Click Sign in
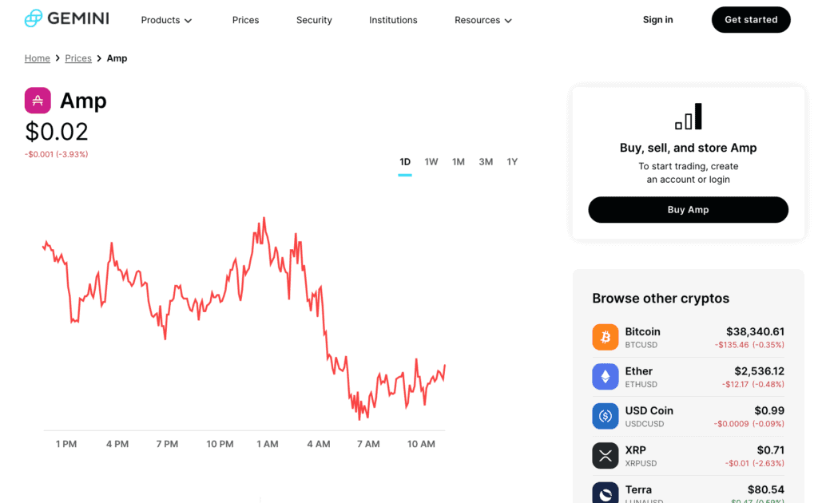This screenshot has width=818, height=503. [x=657, y=19]
